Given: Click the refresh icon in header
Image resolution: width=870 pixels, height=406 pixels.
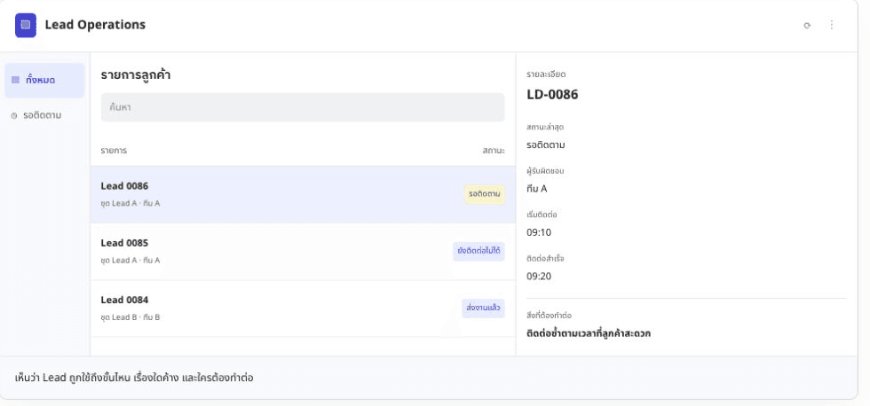Looking at the screenshot, I should tap(807, 26).
